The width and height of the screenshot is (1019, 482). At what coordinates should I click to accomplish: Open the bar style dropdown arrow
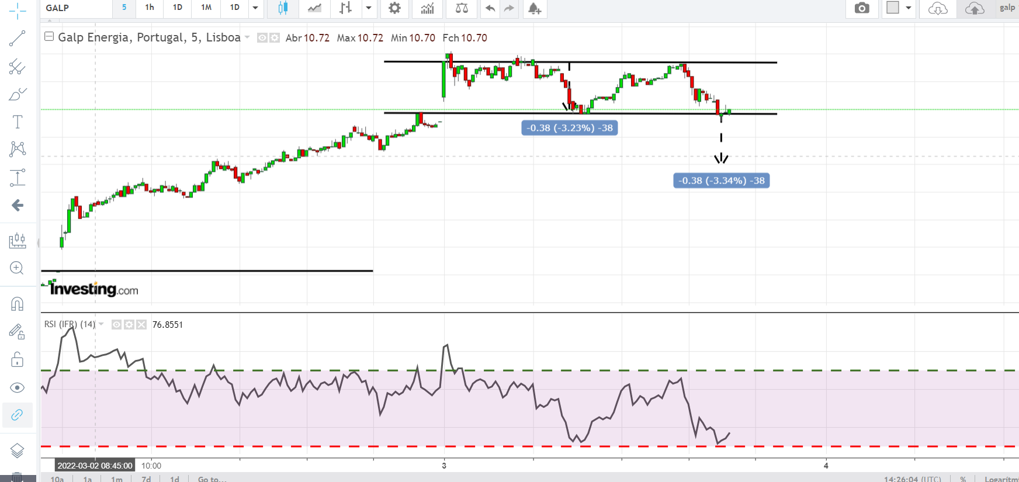(x=369, y=8)
